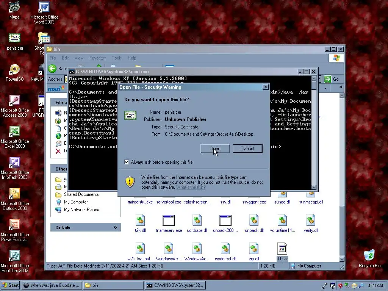
Task: Click scroll up arrow in cmd window
Action: click(314, 79)
